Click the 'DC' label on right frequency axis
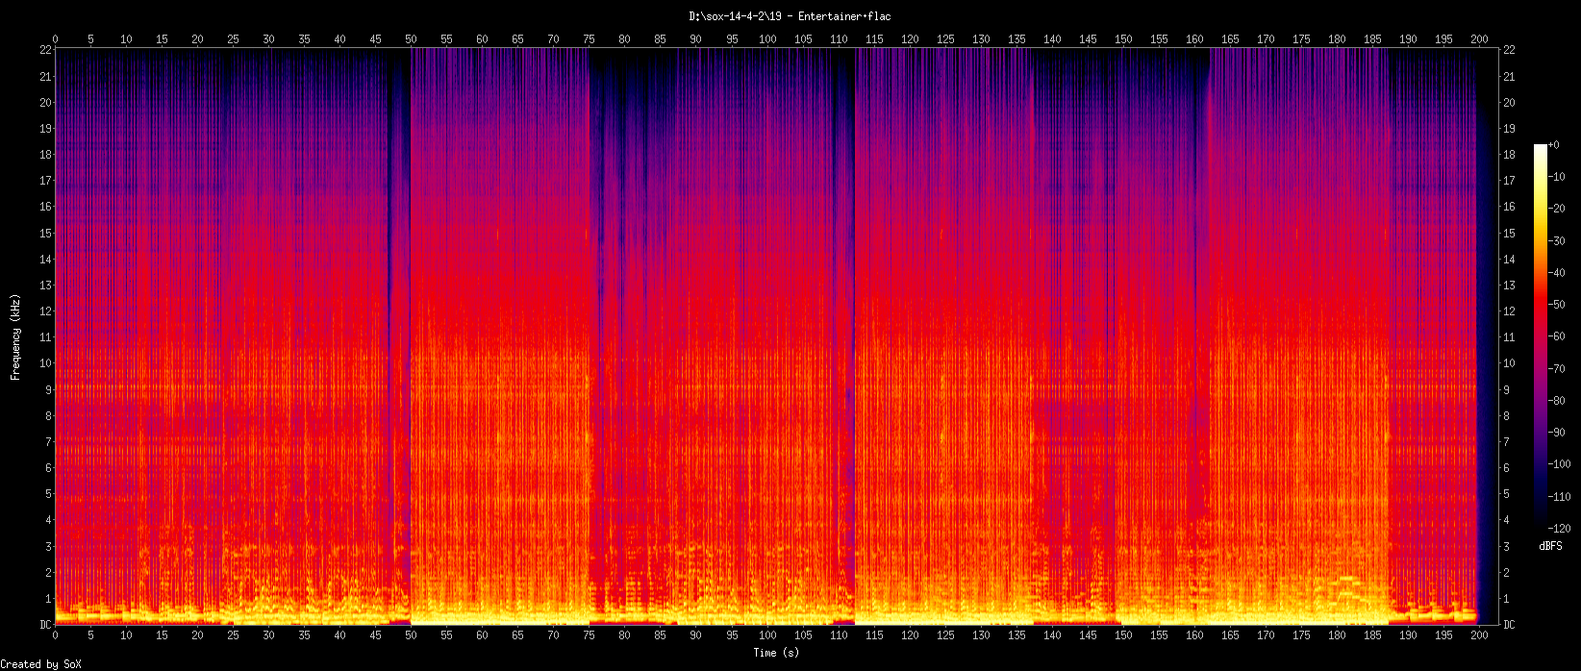Viewport: 1581px width, 671px height. point(1509,625)
